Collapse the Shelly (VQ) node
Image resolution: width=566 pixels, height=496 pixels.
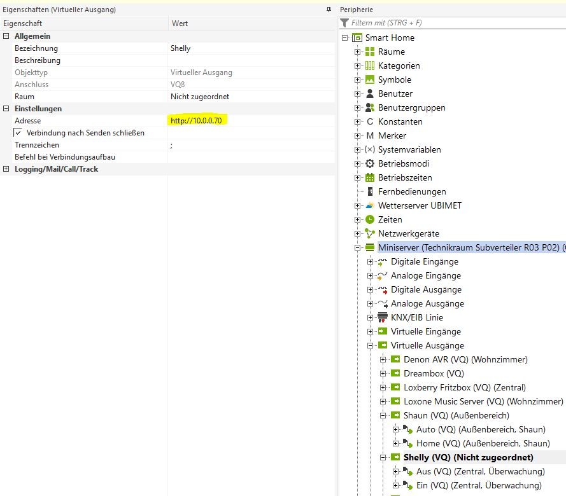pyautogui.click(x=383, y=457)
